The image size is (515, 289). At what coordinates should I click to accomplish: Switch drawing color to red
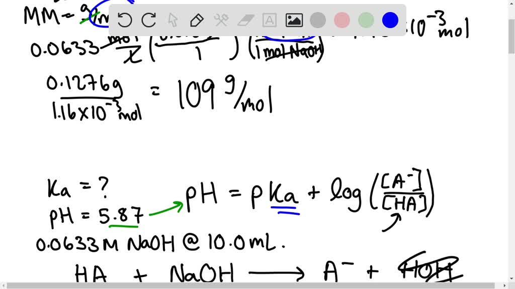tap(342, 20)
